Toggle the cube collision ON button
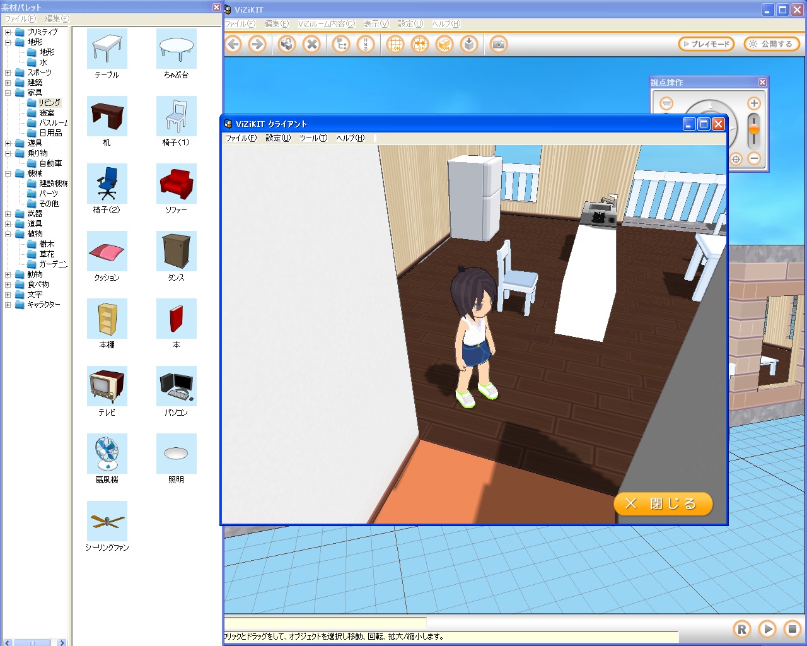Viewport: 807px width, 646px height. coord(444,44)
